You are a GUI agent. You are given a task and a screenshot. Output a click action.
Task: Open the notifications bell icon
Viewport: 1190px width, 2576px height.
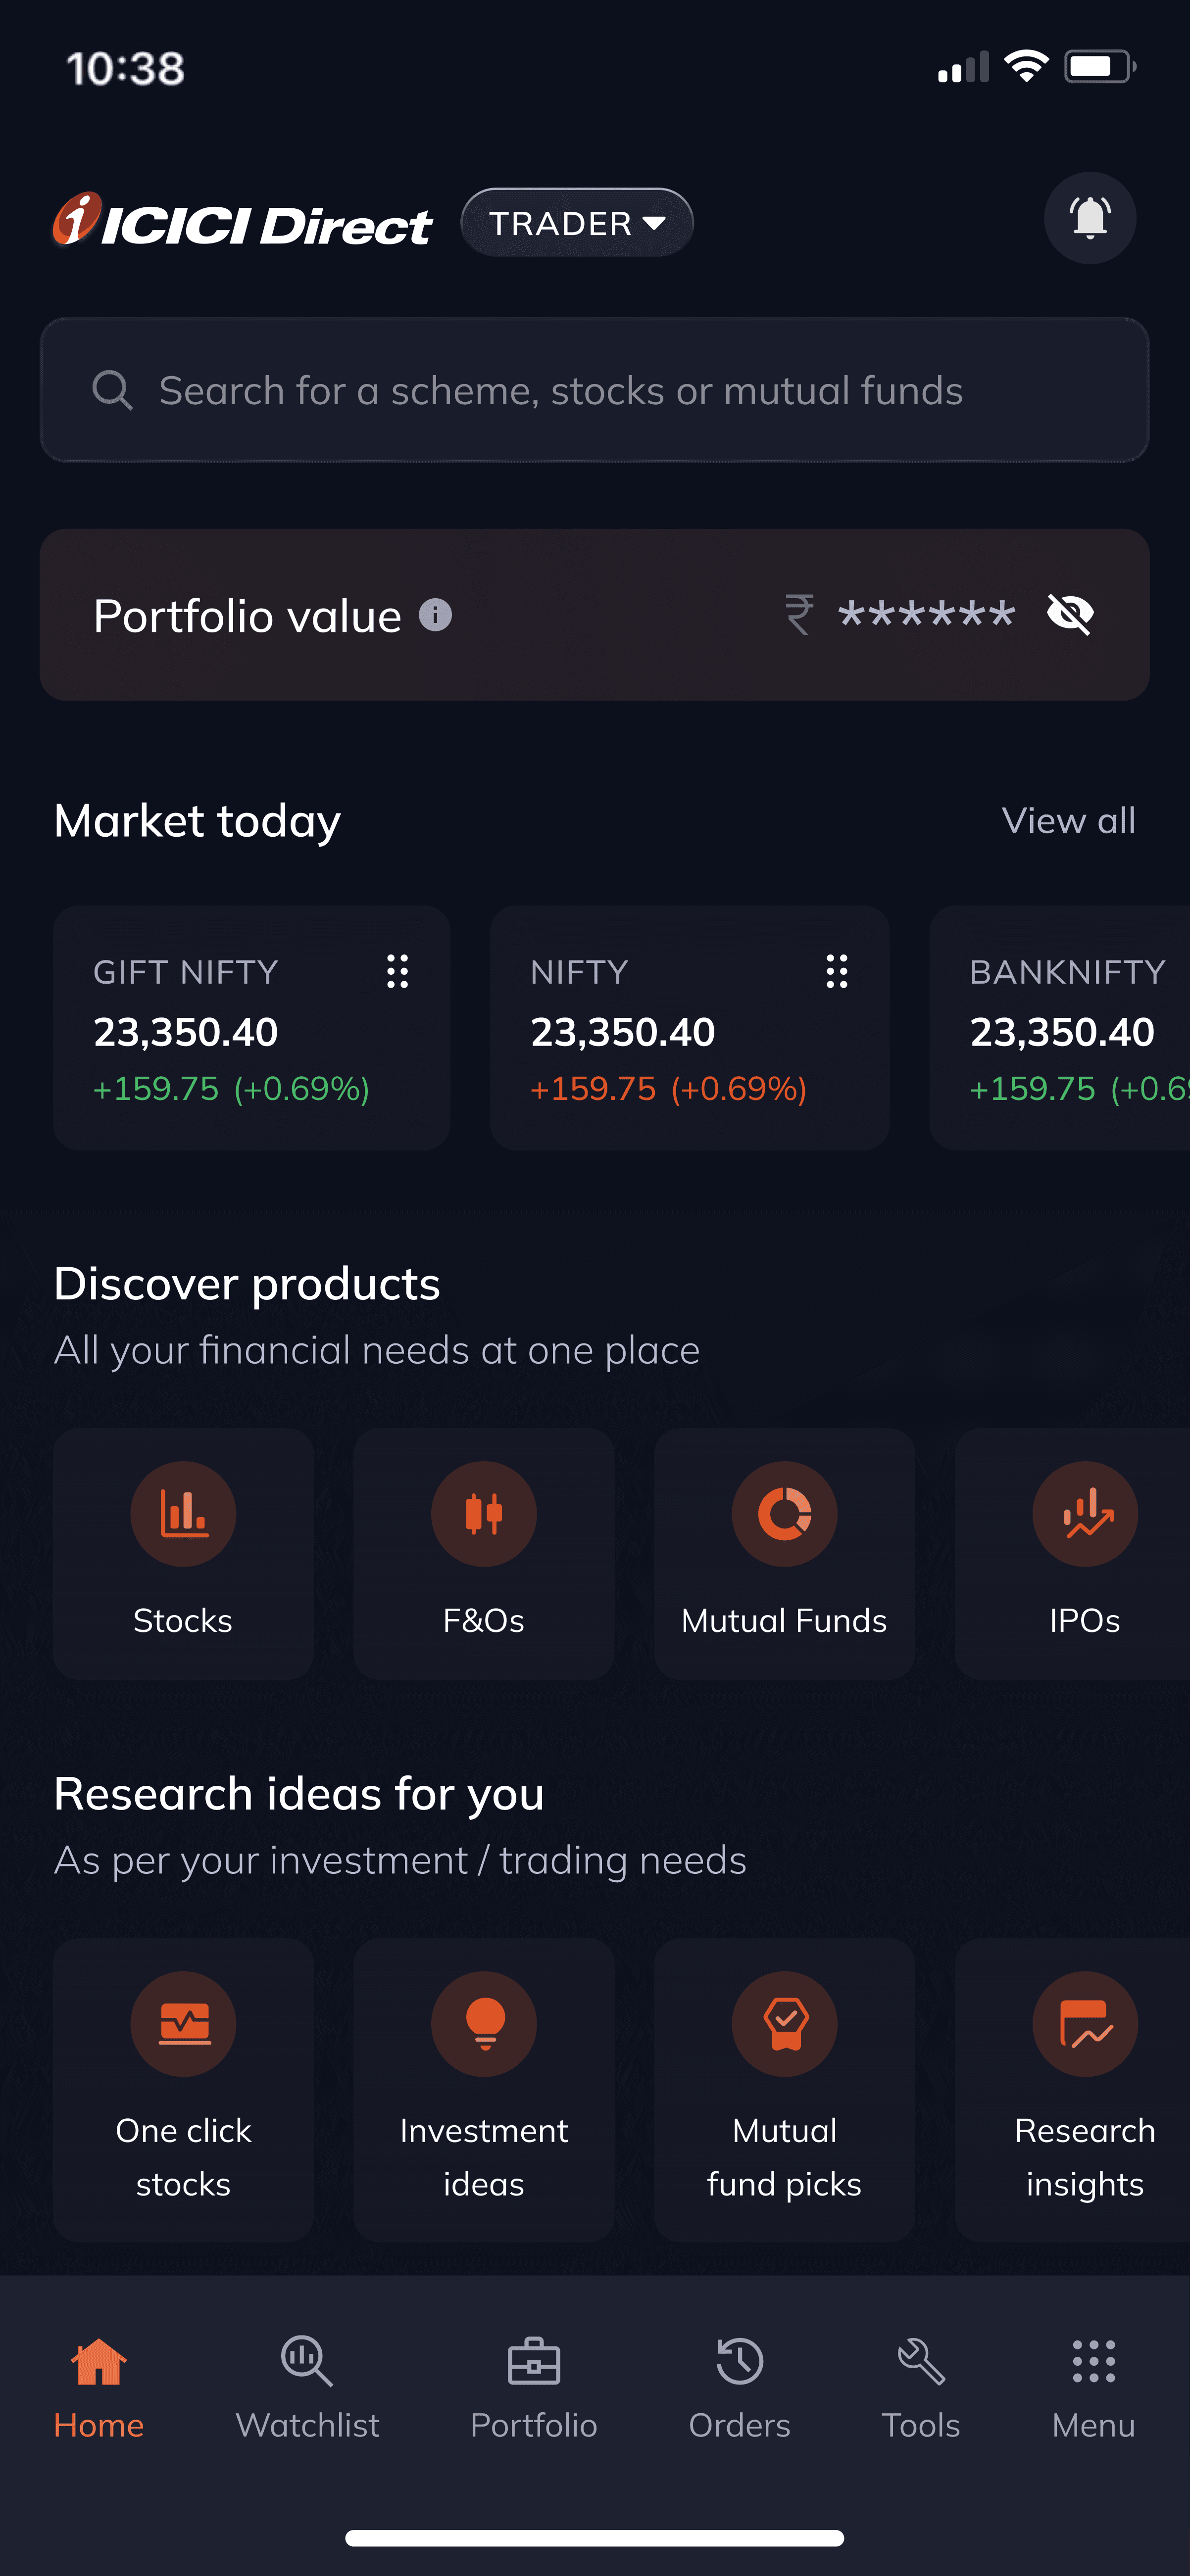(x=1089, y=218)
